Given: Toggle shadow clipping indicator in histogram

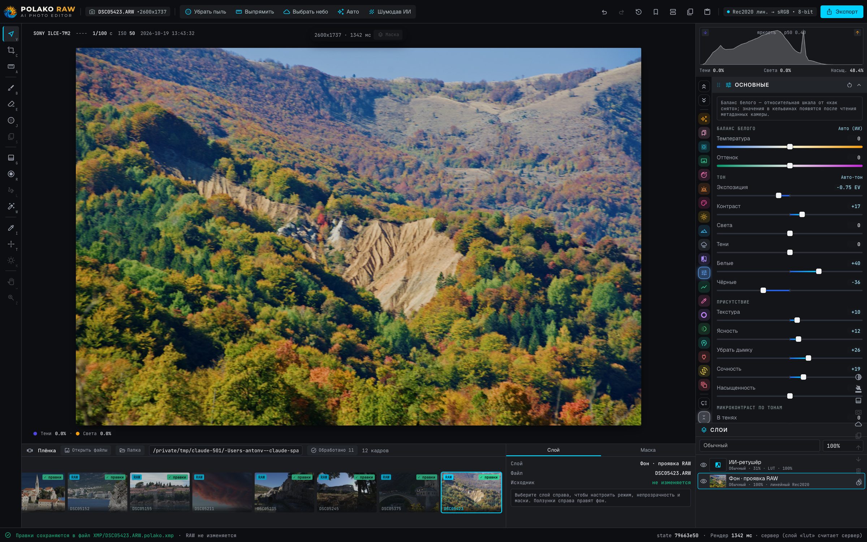Looking at the screenshot, I should (705, 33).
